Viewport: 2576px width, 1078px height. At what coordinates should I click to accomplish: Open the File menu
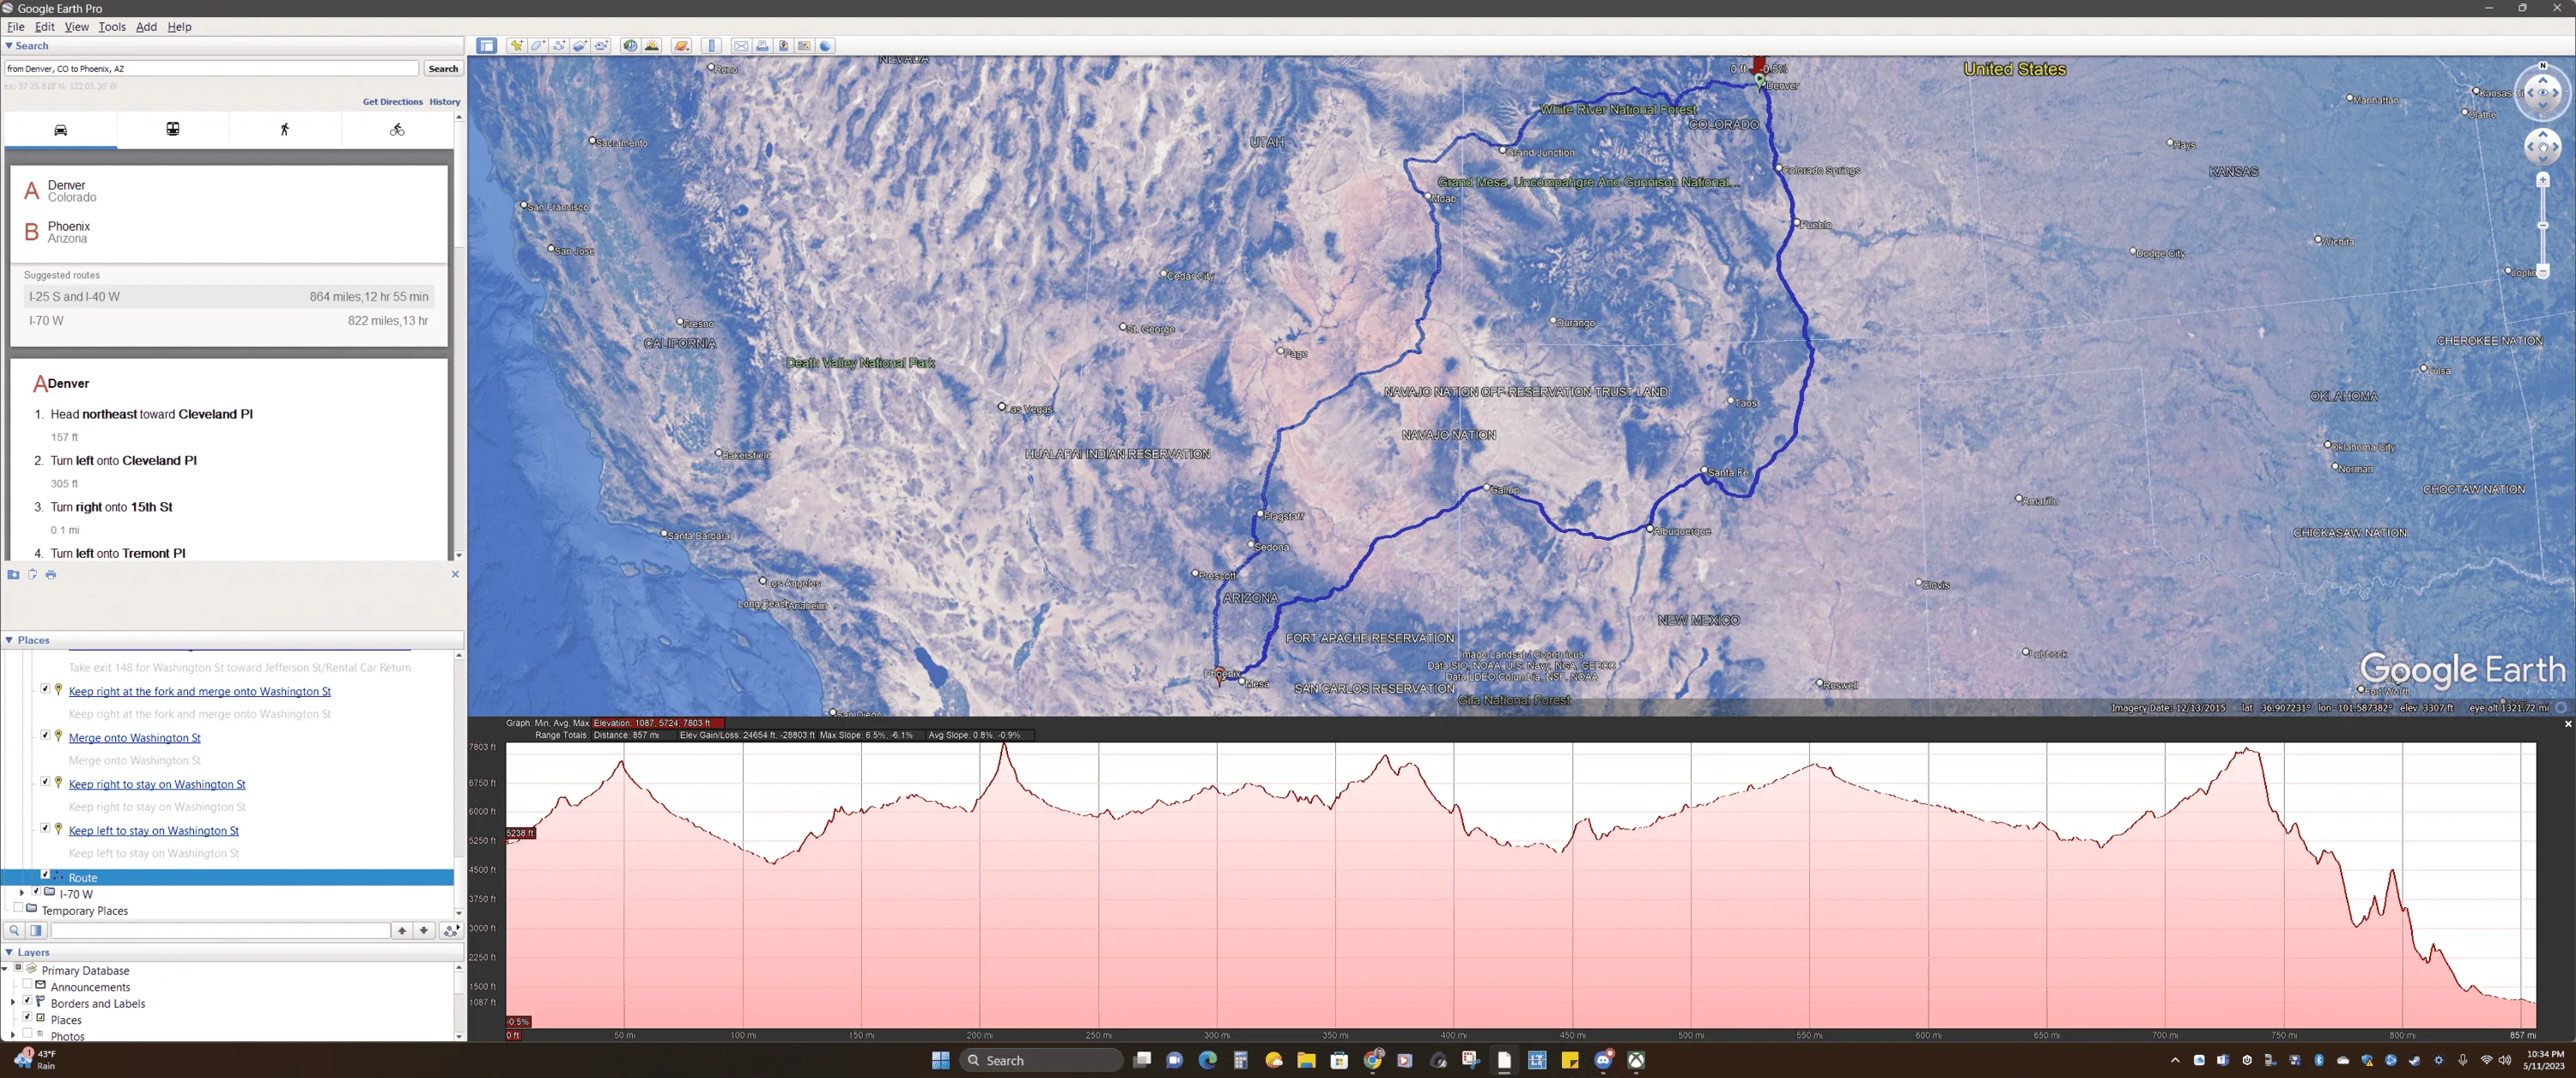(x=16, y=27)
